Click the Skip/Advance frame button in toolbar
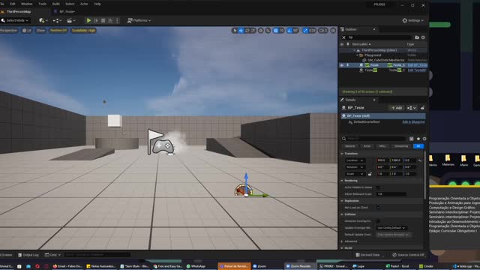 pos(96,20)
